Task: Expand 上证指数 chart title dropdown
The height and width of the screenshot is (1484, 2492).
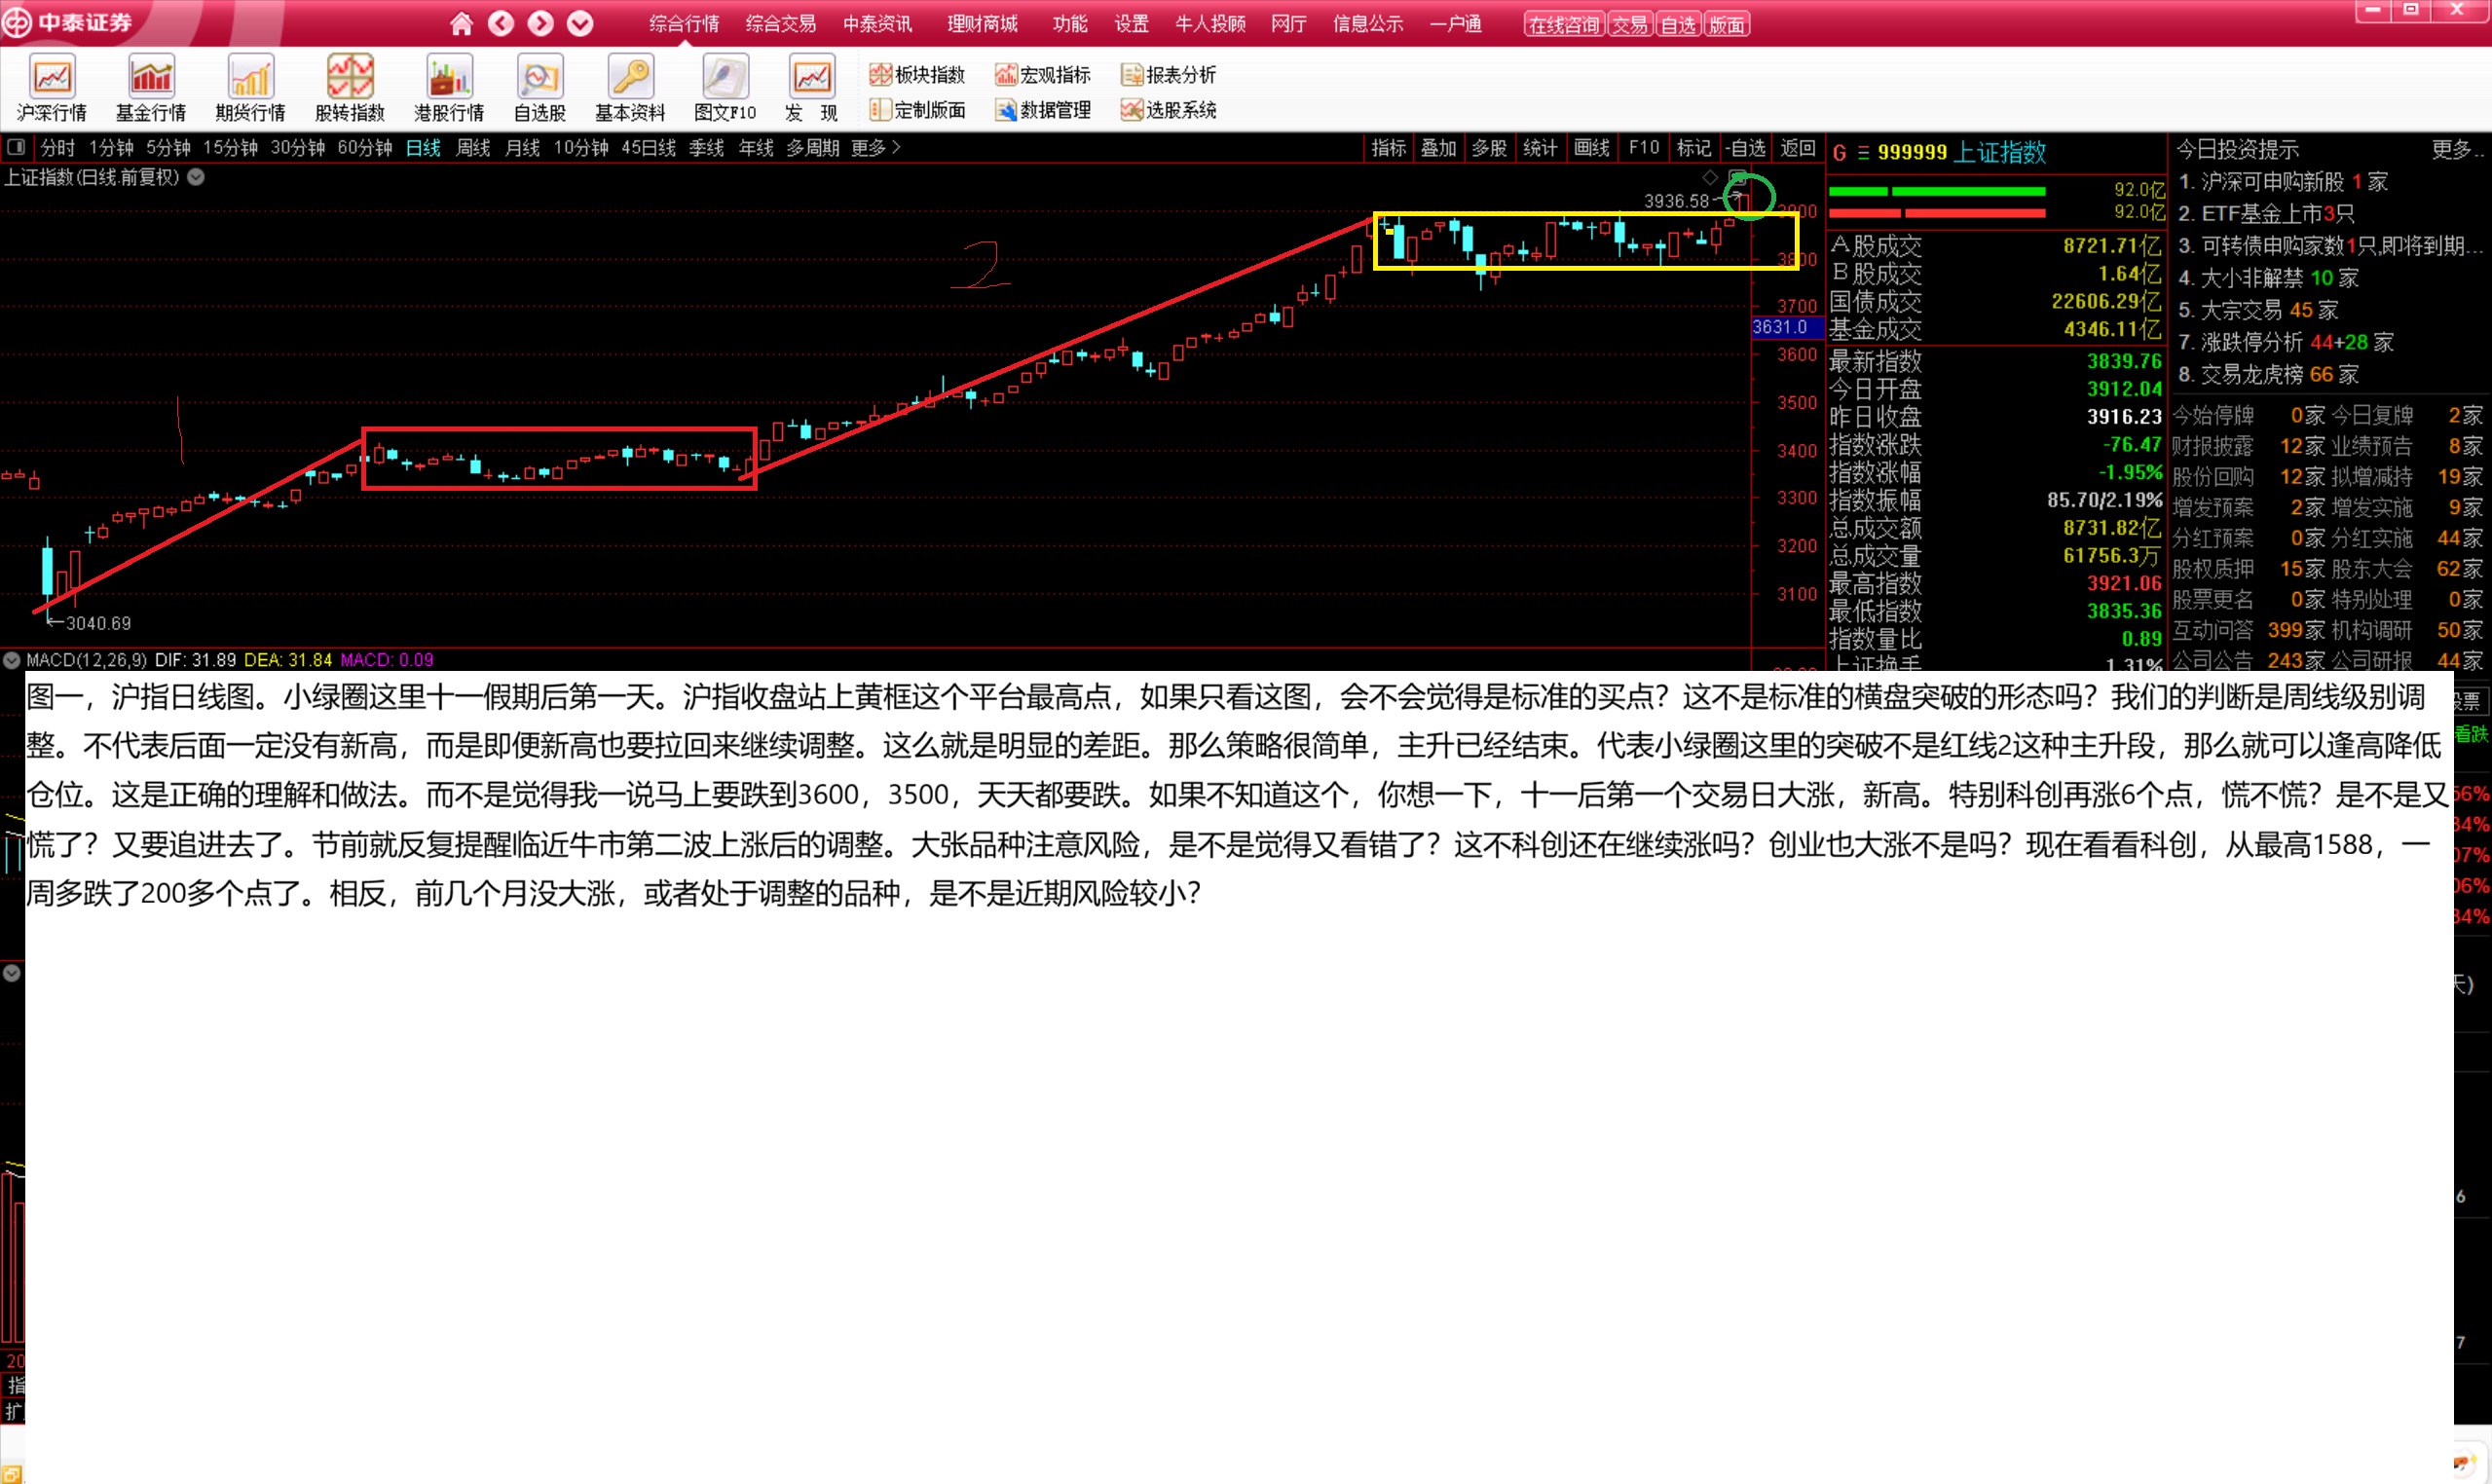Action: (197, 177)
